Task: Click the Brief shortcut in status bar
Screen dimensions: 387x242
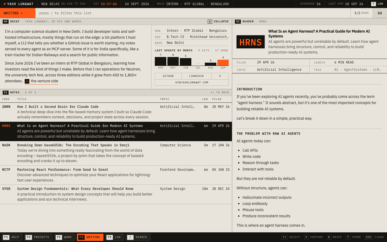Action: 334,237
